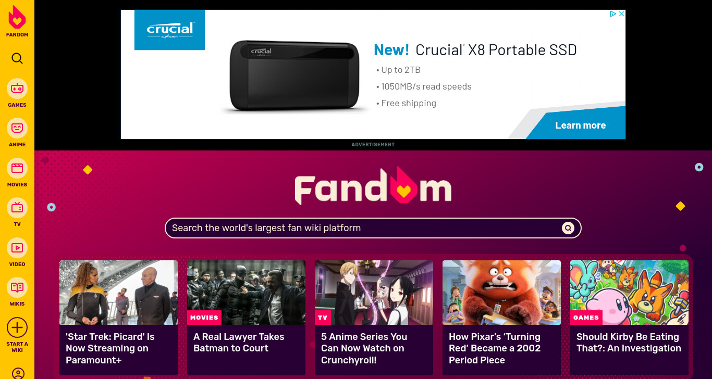Open '5 Anime Series You Can Now Watch'

pos(364,348)
